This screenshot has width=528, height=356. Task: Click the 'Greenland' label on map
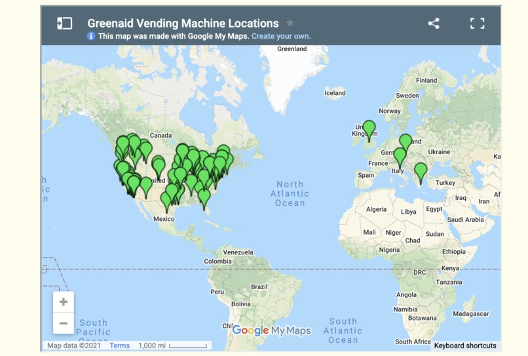292,49
